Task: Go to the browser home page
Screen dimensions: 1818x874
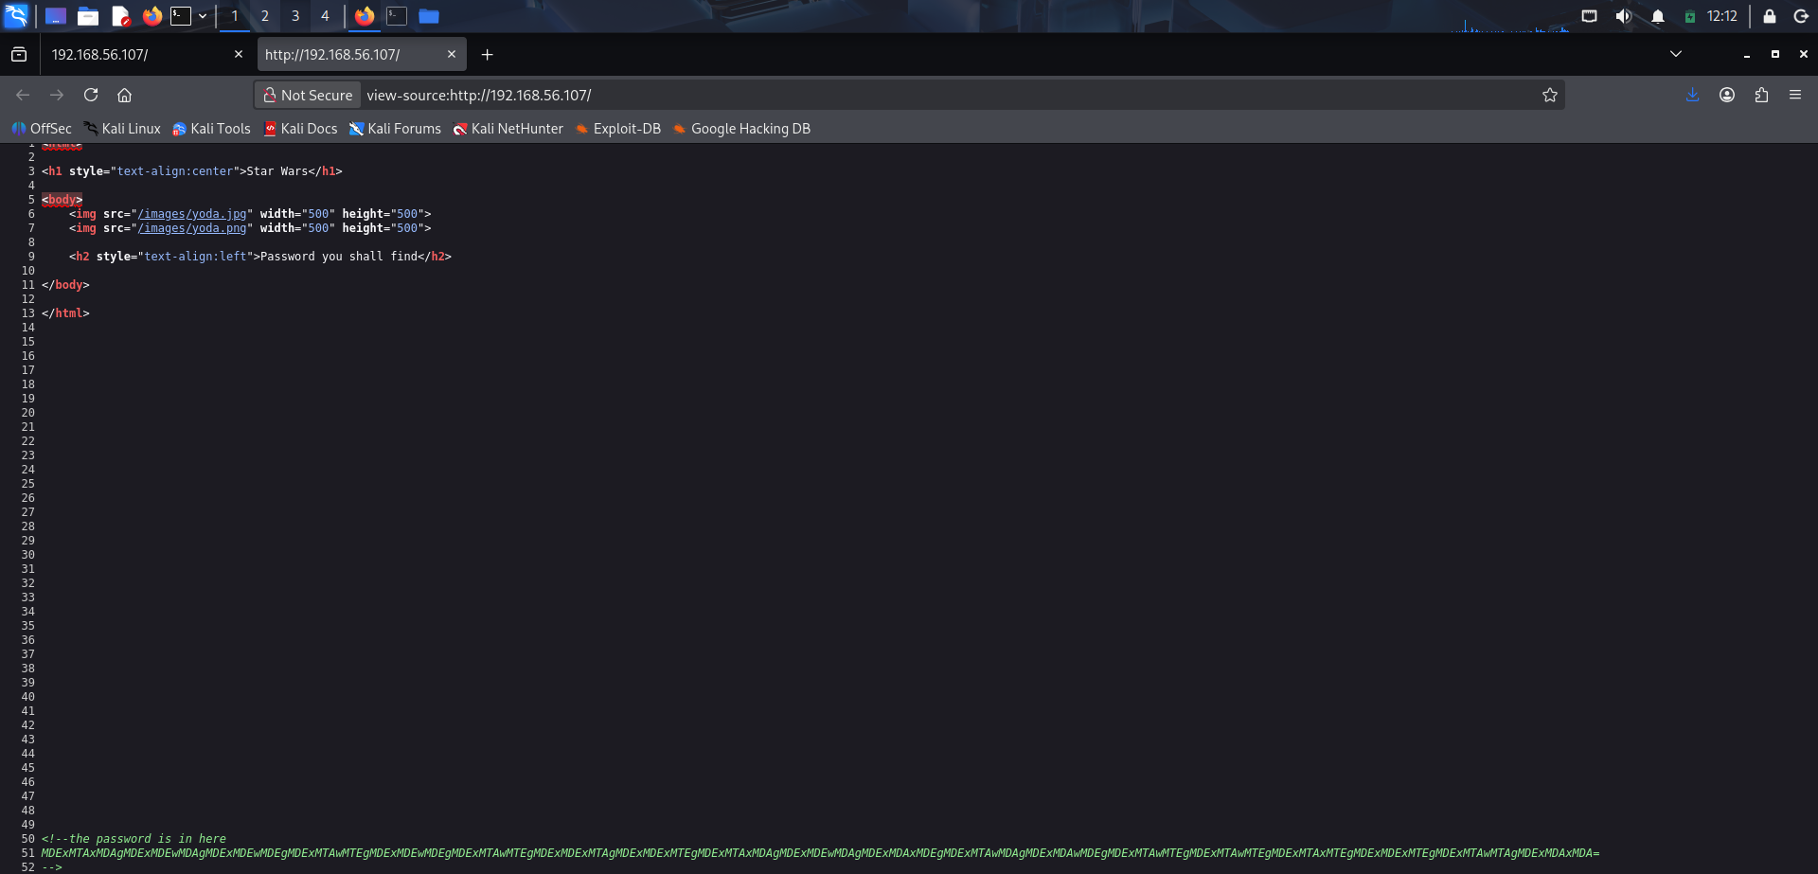Action: (x=124, y=95)
